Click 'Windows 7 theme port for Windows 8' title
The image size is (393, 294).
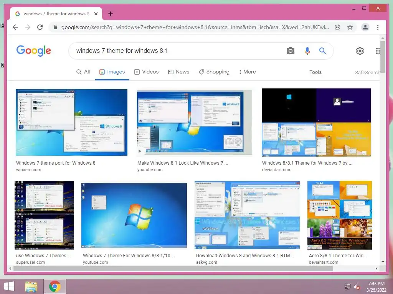tap(56, 163)
